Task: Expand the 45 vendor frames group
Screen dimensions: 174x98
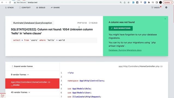Action: pyautogui.click(x=21, y=92)
